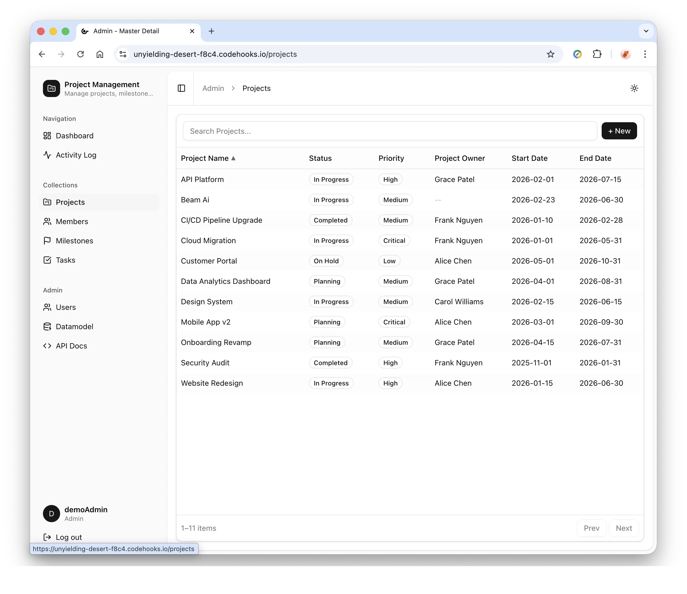This screenshot has width=687, height=594.
Task: Open the Datamodel admin page
Action: pyautogui.click(x=75, y=326)
